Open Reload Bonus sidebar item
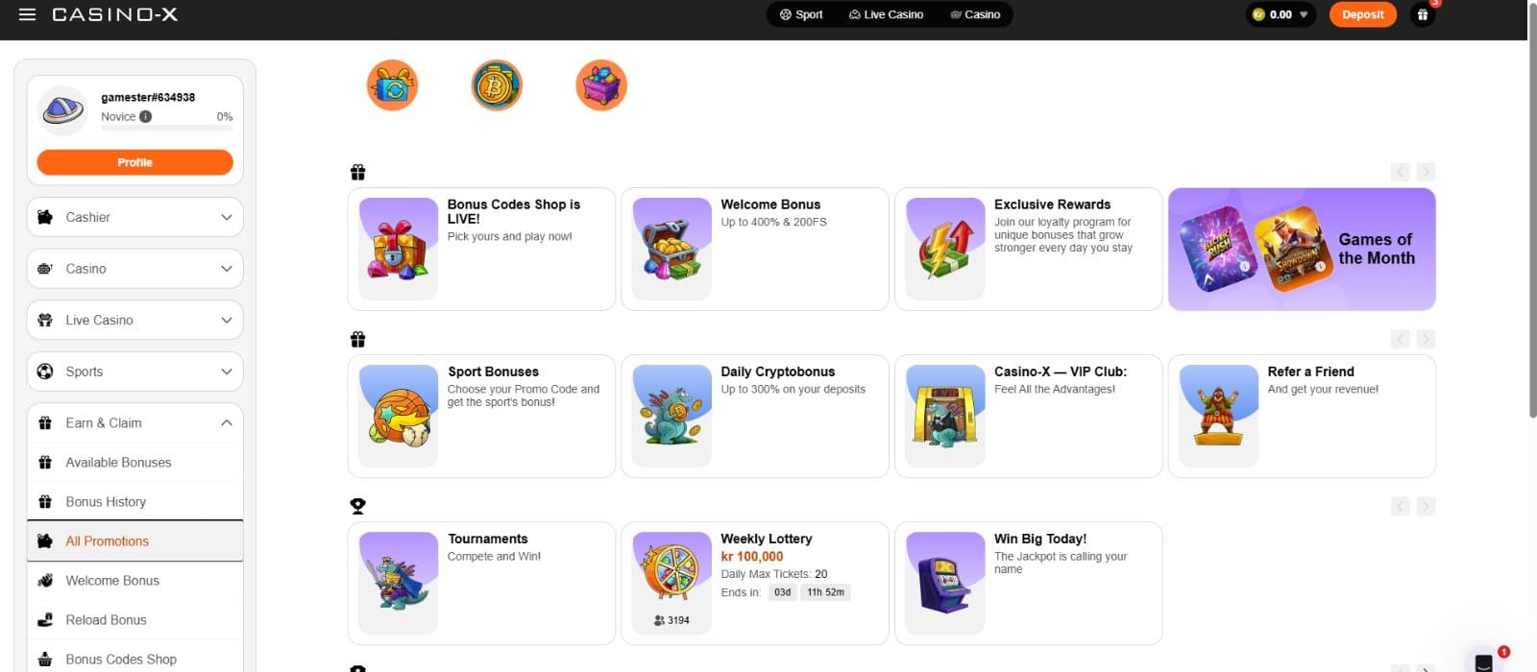1537x672 pixels. pyautogui.click(x=134, y=620)
